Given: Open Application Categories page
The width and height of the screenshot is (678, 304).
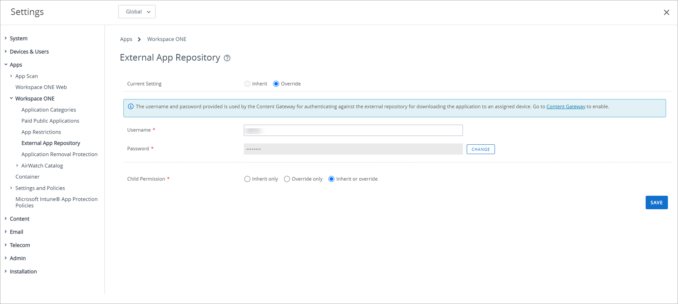Looking at the screenshot, I should [49, 110].
